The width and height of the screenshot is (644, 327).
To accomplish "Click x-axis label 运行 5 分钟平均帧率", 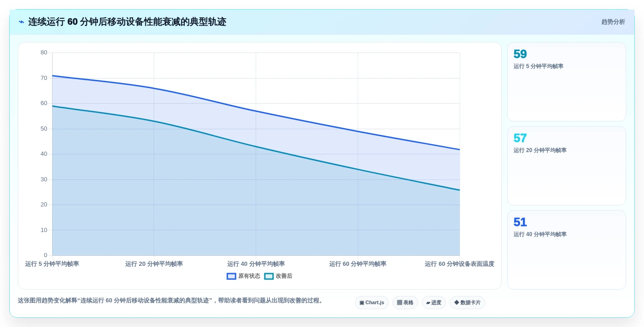I will (x=52, y=264).
